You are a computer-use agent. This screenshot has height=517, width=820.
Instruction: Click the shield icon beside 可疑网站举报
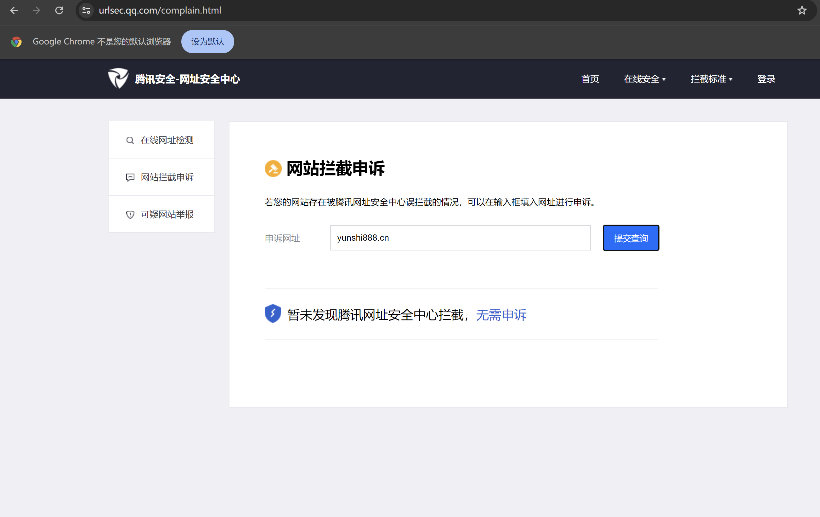[130, 215]
